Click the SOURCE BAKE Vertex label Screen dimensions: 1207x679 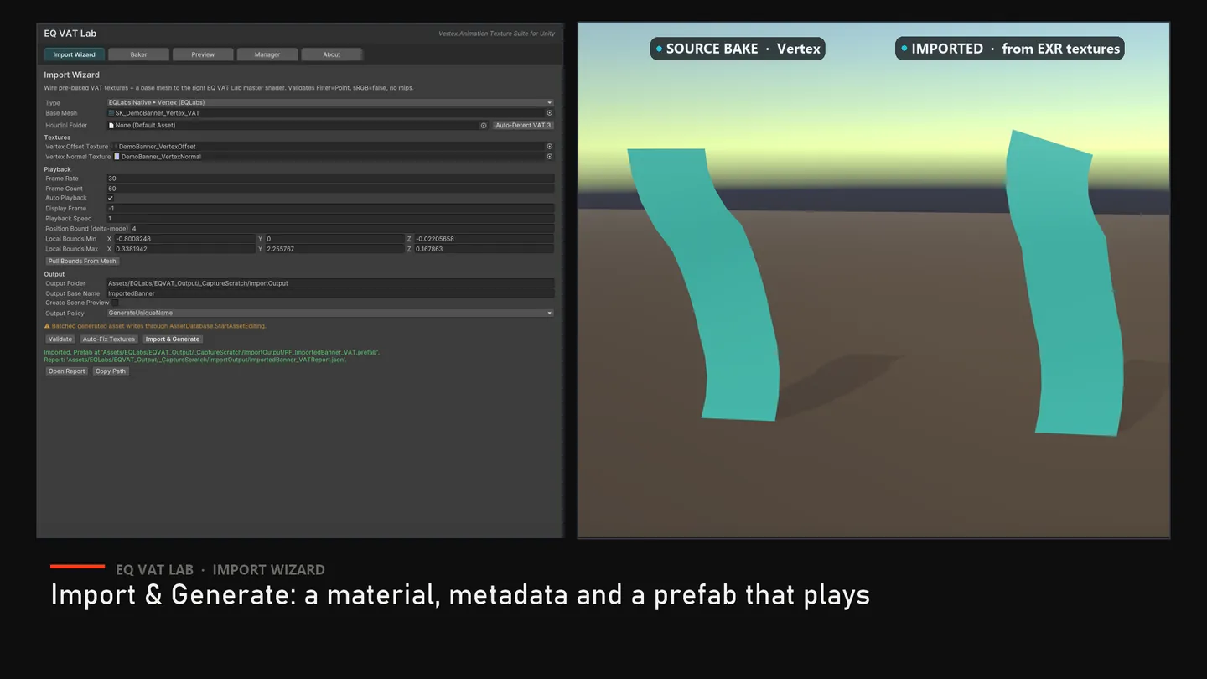coord(738,49)
